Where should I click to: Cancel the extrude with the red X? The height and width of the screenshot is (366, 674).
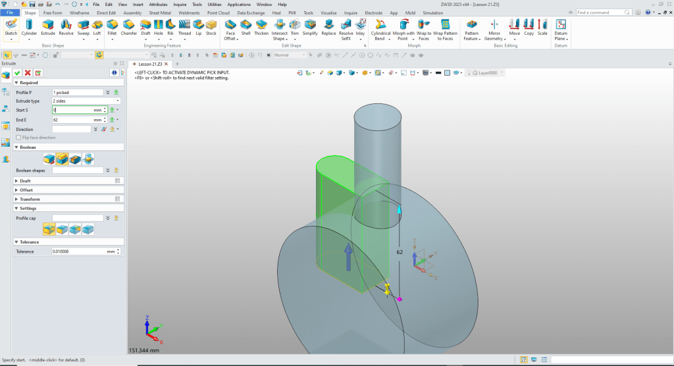tap(28, 72)
